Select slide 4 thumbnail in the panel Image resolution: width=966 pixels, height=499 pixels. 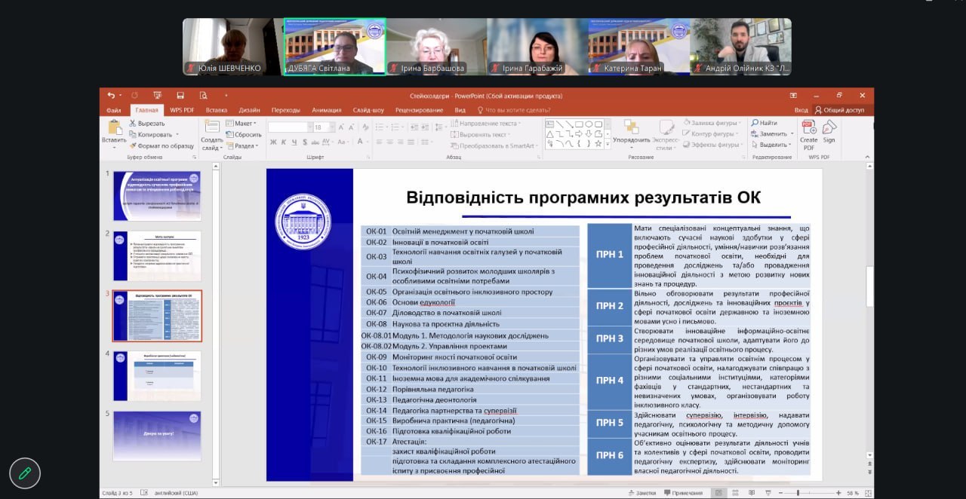point(157,375)
